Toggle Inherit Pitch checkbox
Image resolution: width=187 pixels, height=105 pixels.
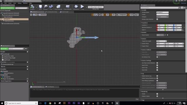click(x=157, y=65)
